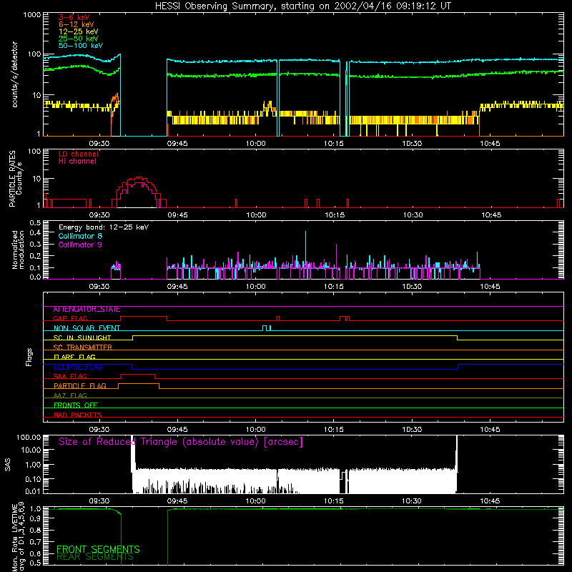This screenshot has height=572, width=572.
Task: Click the 'Mon. Rate LIVETIME' axis label
Action: (x=18, y=537)
